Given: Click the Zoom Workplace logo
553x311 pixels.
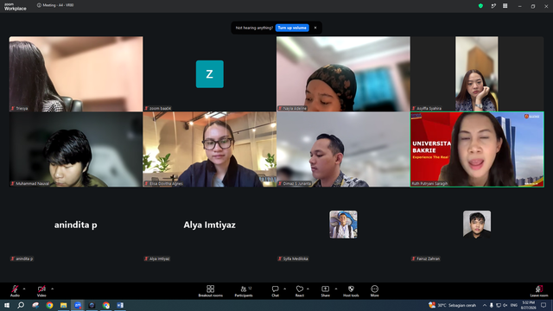Looking at the screenshot, I should click(16, 6).
